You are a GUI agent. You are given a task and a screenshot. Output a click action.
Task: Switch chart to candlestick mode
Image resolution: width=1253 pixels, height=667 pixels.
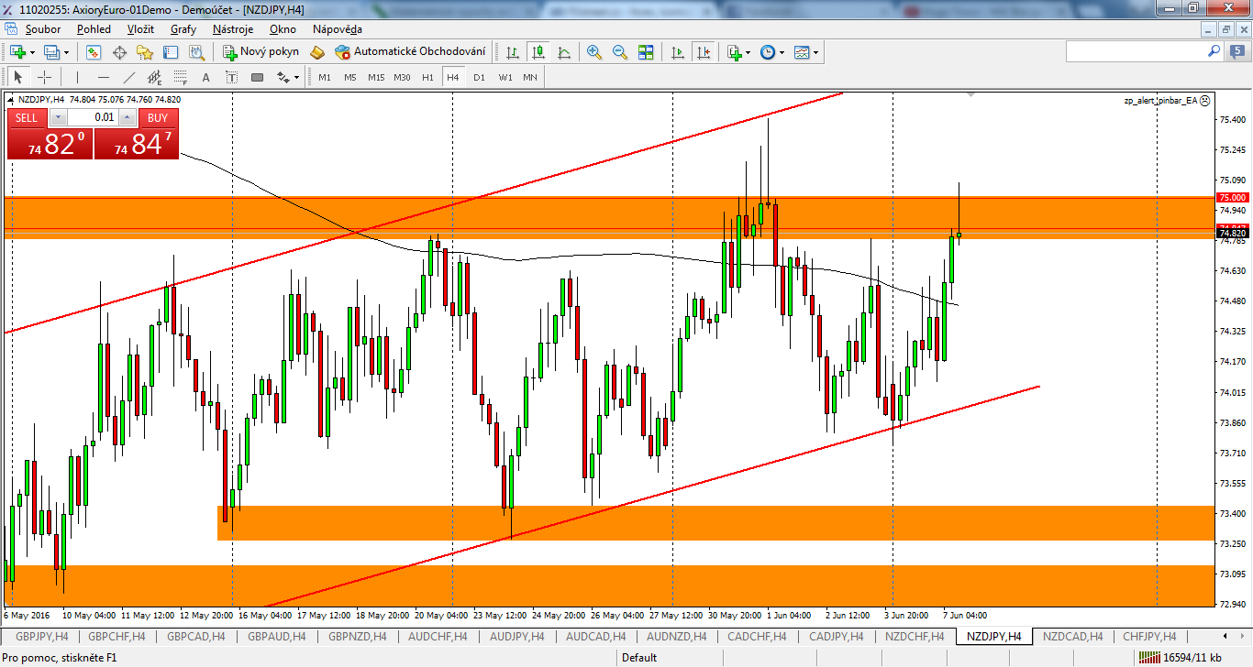click(x=538, y=52)
